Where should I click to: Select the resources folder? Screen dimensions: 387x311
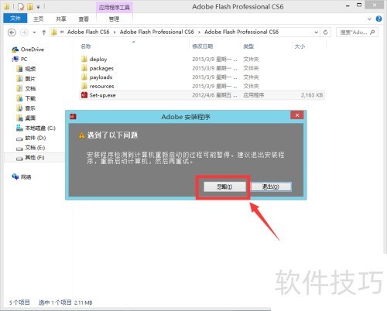101,86
